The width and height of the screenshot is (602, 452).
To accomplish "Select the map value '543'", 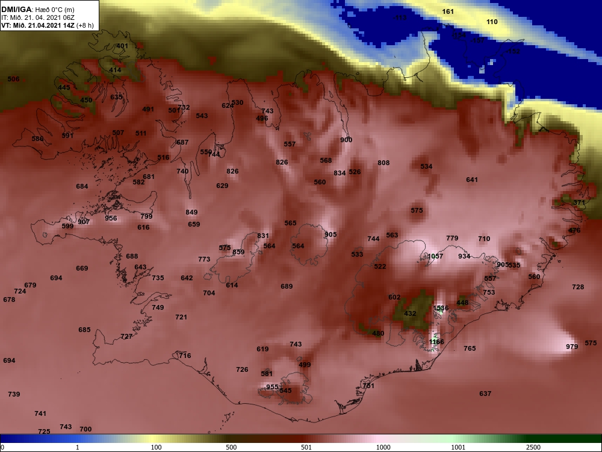I will [x=202, y=116].
